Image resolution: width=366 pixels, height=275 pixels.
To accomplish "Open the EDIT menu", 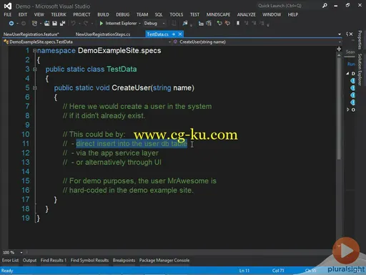I will click(x=23, y=14).
